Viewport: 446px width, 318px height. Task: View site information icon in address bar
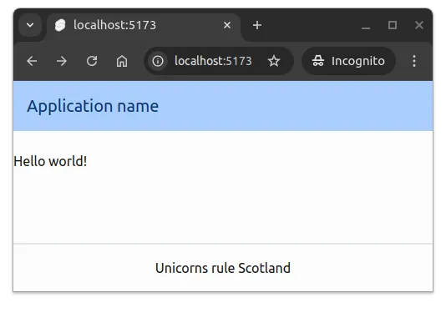(158, 61)
